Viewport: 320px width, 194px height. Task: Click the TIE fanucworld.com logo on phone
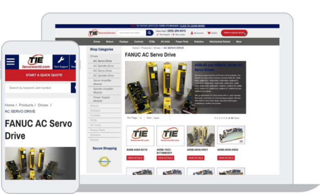pyautogui.click(x=36, y=62)
